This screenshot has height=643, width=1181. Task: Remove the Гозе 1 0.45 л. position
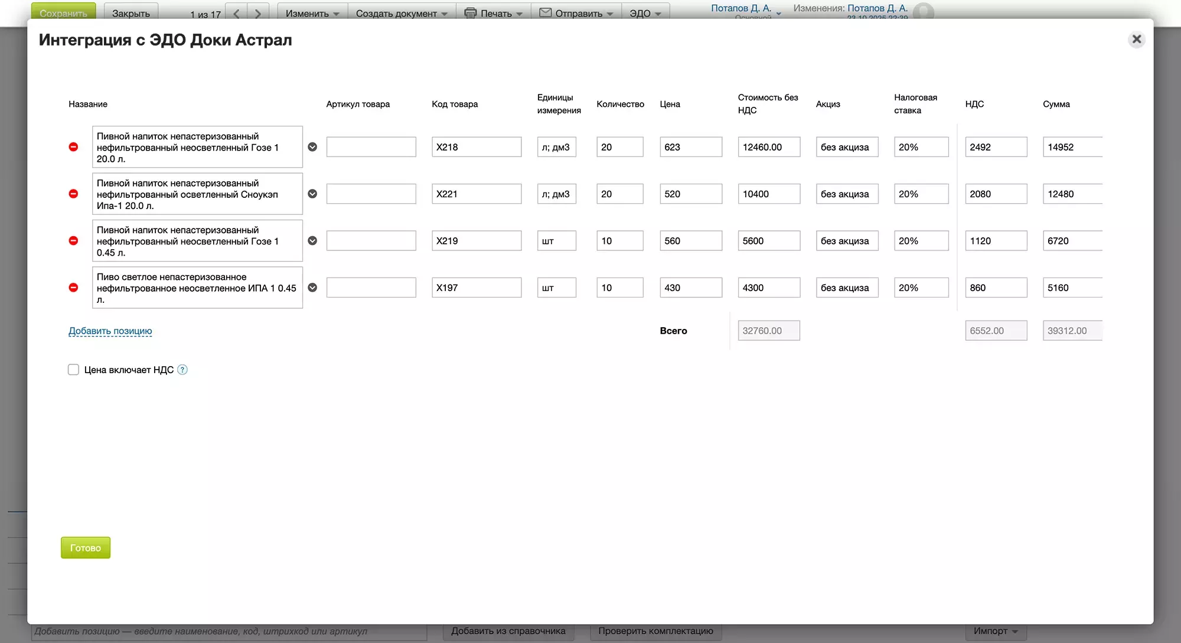(73, 241)
